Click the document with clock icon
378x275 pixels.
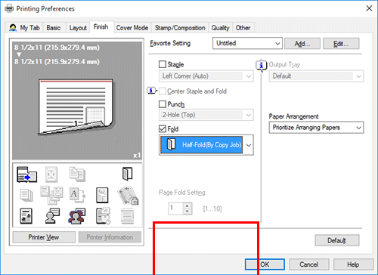tap(103, 216)
